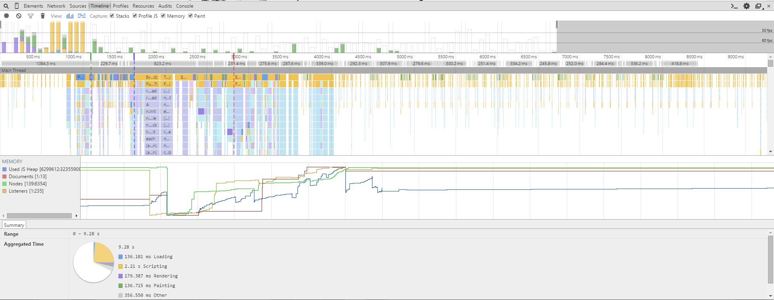Open DevTools settings gear
Viewport: 774px width, 300px height.
(747, 6)
